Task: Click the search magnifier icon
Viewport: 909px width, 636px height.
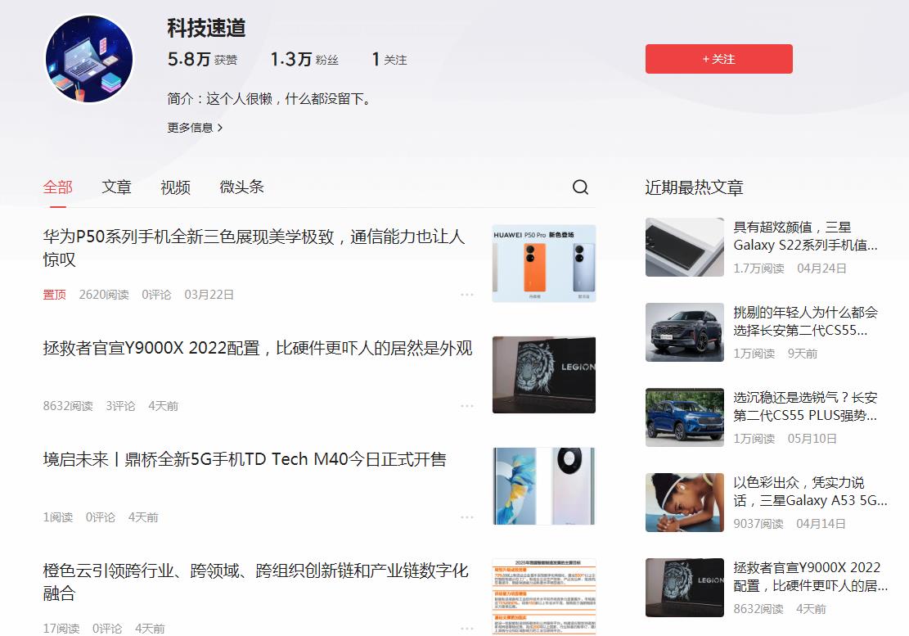Action: [x=580, y=187]
